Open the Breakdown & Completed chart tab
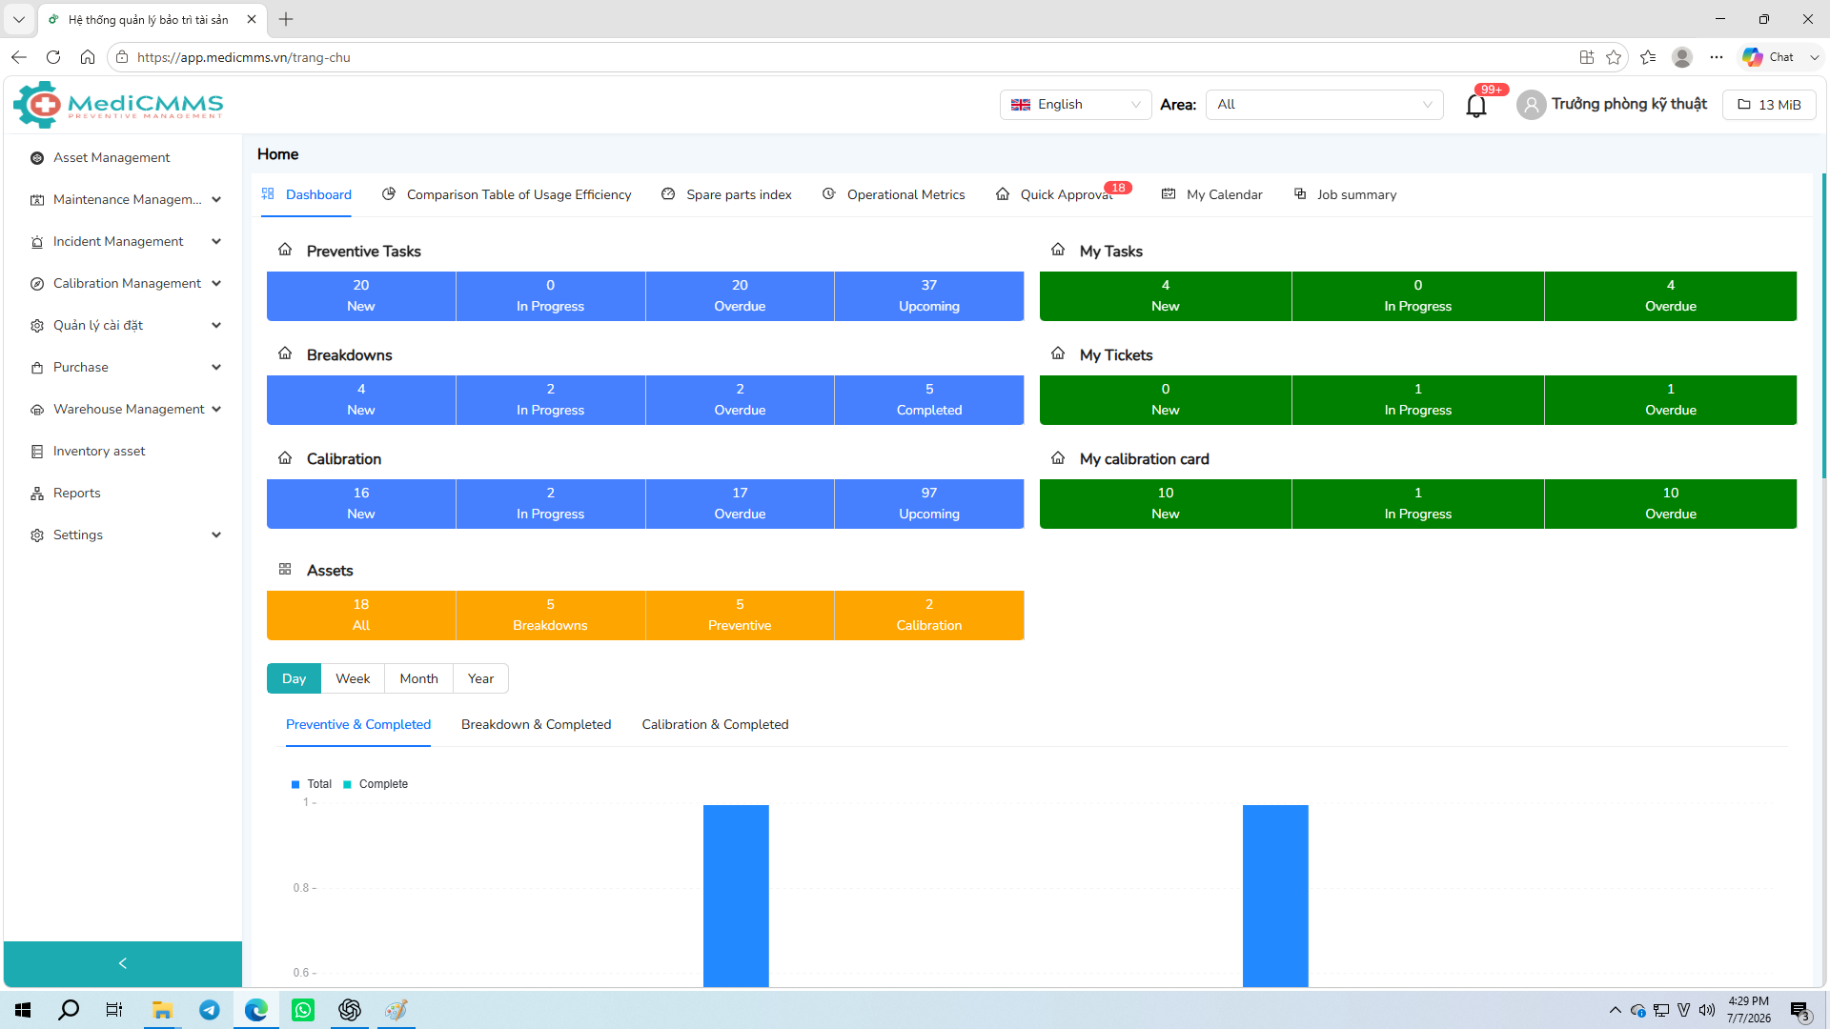This screenshot has height=1029, width=1830. [x=536, y=725]
